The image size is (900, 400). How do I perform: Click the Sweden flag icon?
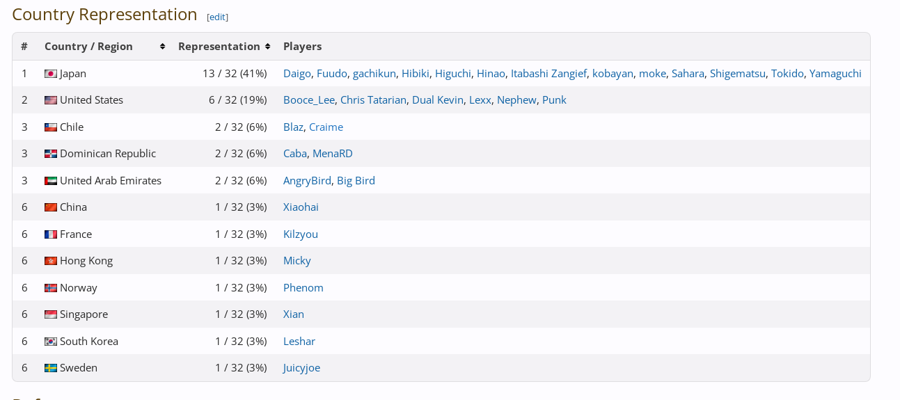(51, 368)
